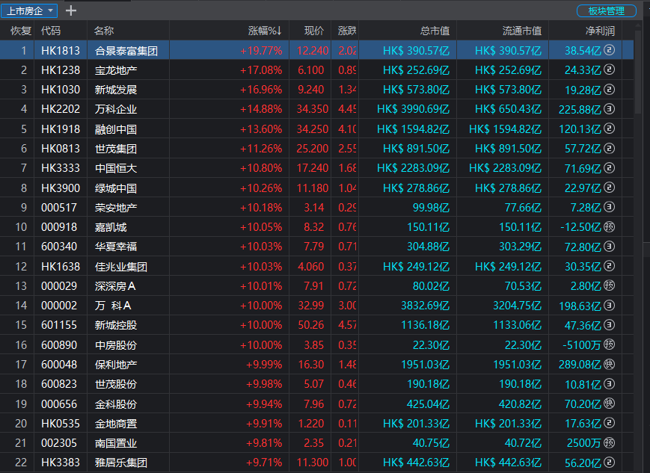Open 板块管理 button
The image size is (650, 473).
point(606,11)
